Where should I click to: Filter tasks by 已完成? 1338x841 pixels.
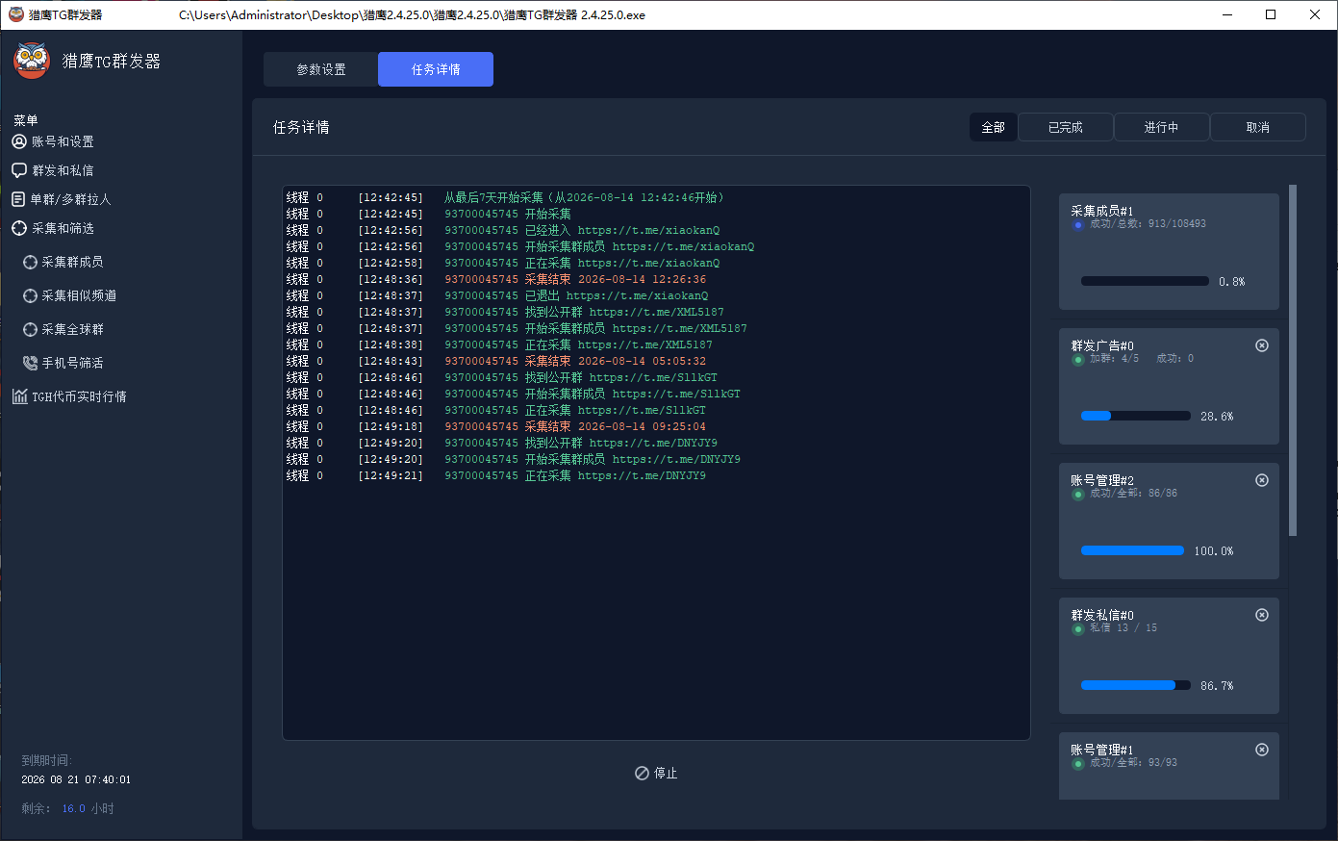pos(1066,127)
